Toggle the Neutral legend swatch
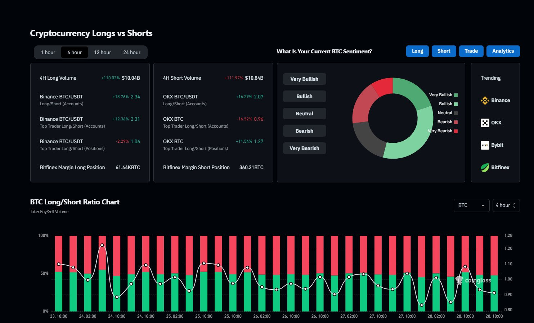Viewport: 534px width, 323px height. tap(456, 113)
